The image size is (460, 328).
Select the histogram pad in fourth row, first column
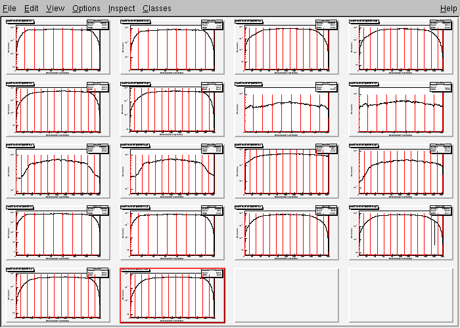click(58, 233)
